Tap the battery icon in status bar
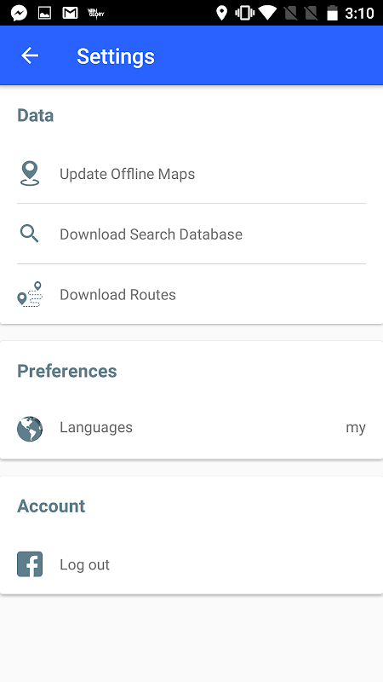The width and height of the screenshot is (383, 682). pos(332,13)
